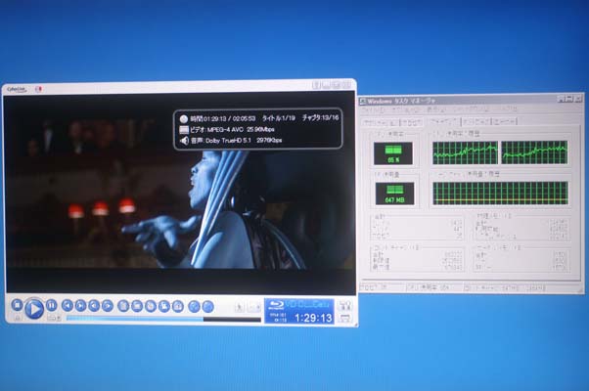Jump to the previous chapter
The image size is (589, 391).
(68, 306)
